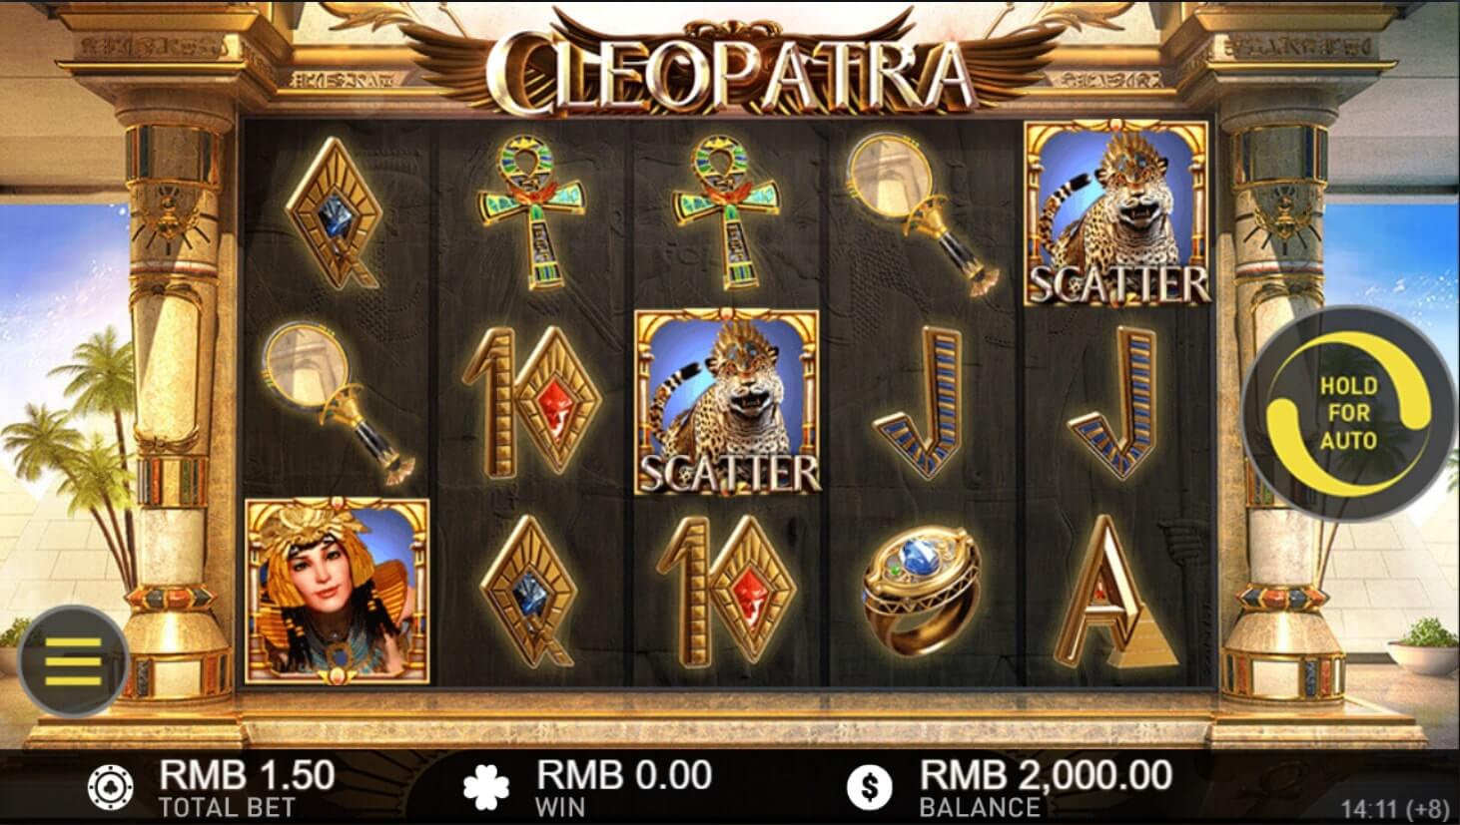The height and width of the screenshot is (825, 1460).
Task: Click the golden A pyramid symbol
Action: click(x=1115, y=594)
